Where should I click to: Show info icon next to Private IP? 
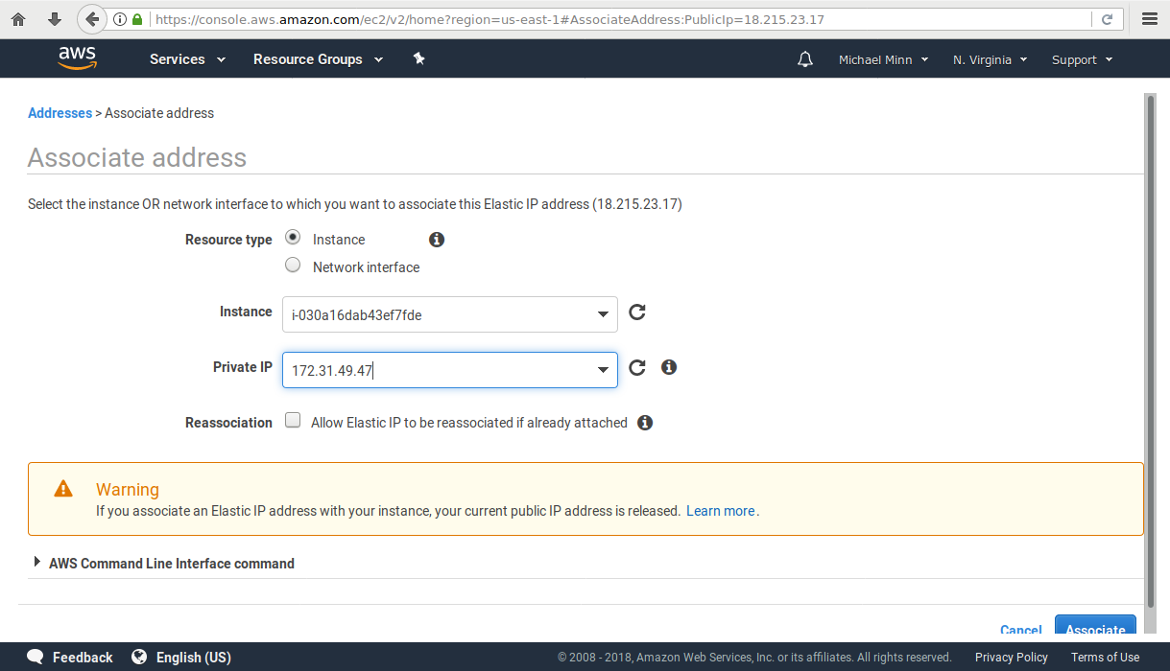point(669,367)
